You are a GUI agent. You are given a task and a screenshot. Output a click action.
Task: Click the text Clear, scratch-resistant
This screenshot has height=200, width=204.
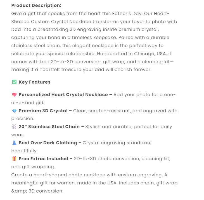[x=101, y=111]
